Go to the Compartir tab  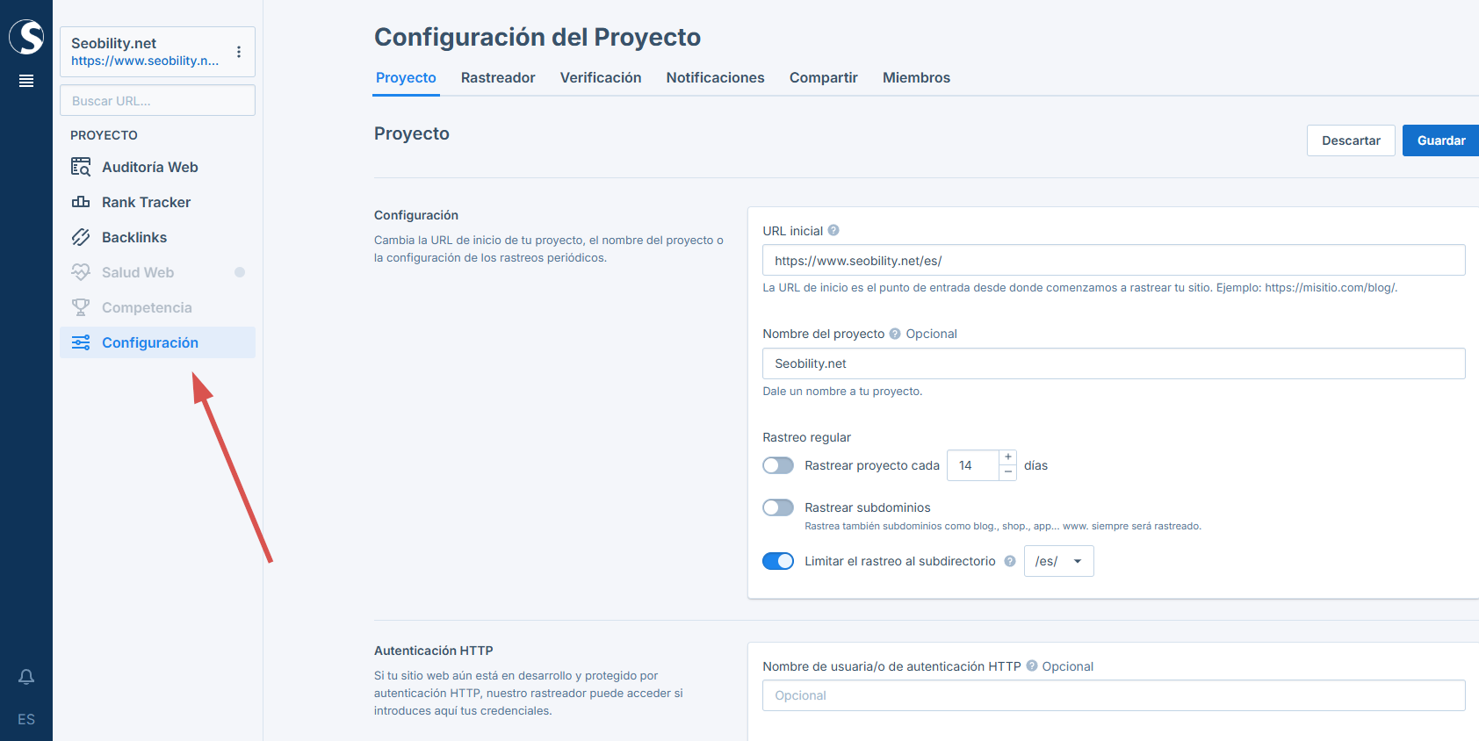coord(824,77)
